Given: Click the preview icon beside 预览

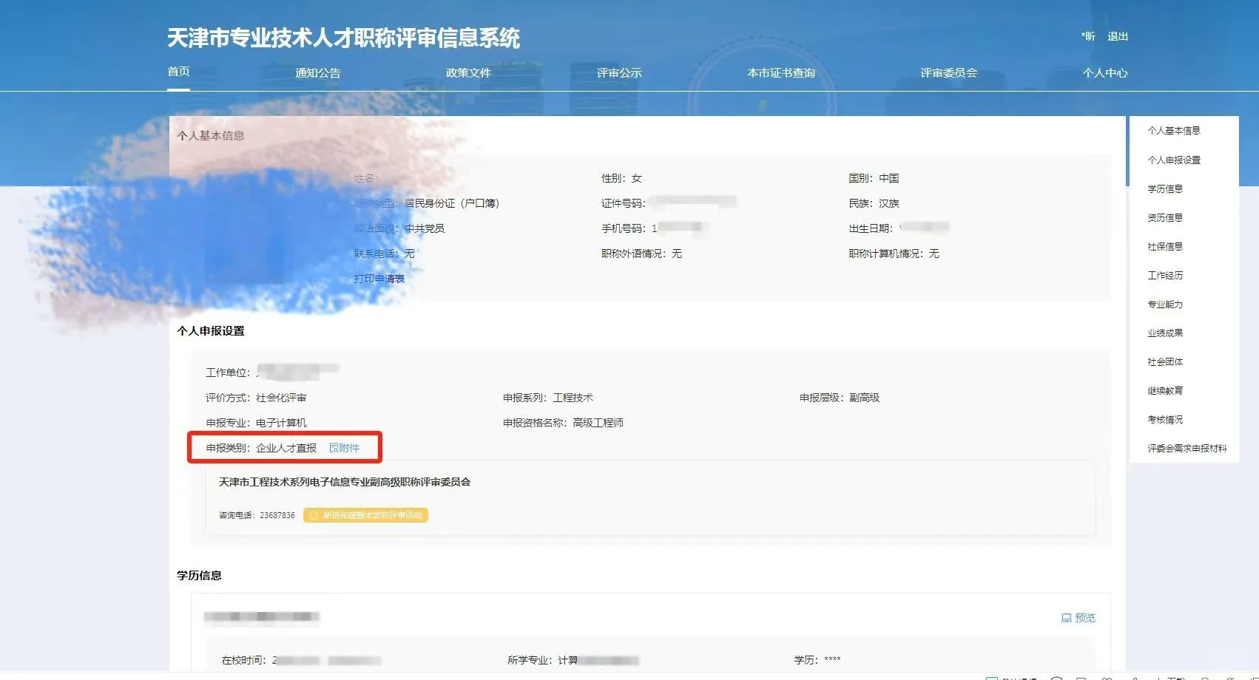Looking at the screenshot, I should tap(1066, 618).
